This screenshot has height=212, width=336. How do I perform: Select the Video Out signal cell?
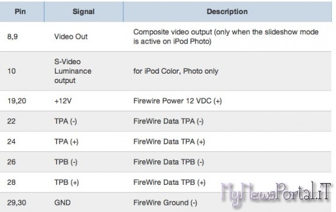click(71, 37)
